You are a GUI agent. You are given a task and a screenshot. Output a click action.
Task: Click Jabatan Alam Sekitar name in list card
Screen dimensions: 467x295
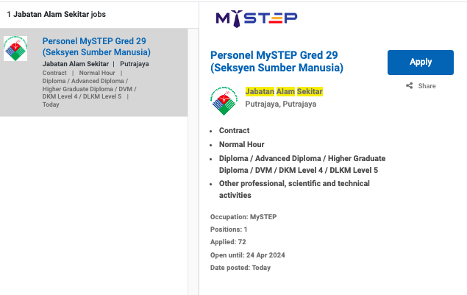76,64
